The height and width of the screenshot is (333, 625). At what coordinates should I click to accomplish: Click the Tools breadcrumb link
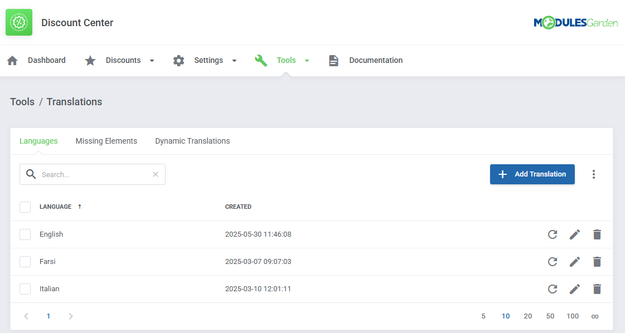(22, 101)
